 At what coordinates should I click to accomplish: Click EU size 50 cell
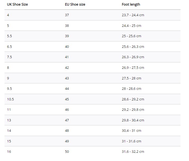click(67, 152)
